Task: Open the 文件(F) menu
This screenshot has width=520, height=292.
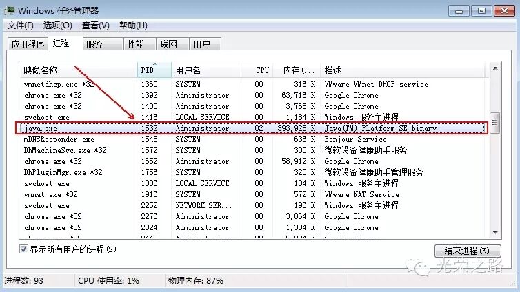Action: click(21, 25)
